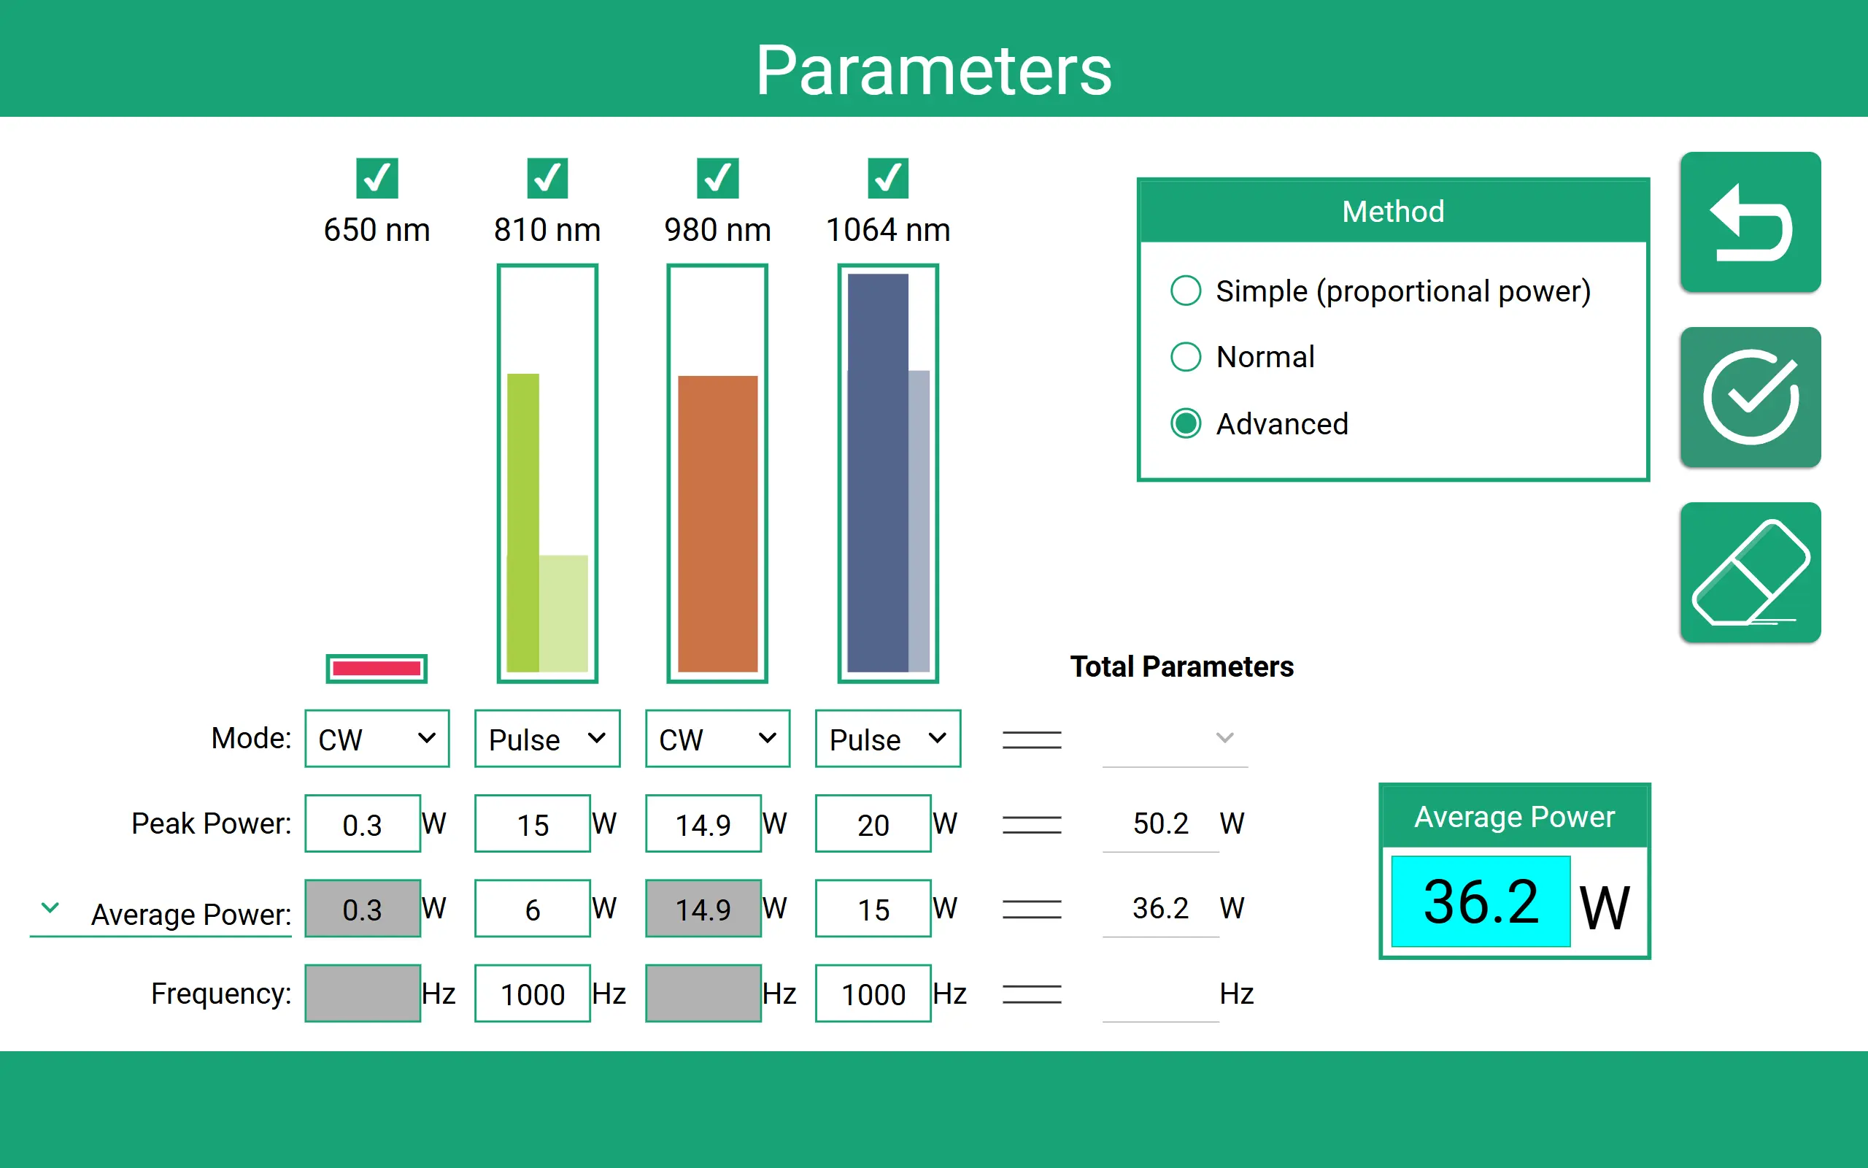This screenshot has width=1868, height=1168.
Task: Expand the Average Power row selector chevron
Action: click(x=50, y=907)
